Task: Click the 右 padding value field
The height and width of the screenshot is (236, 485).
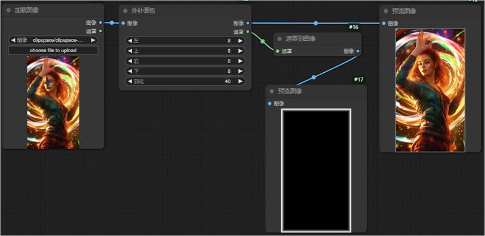Action: [185, 61]
